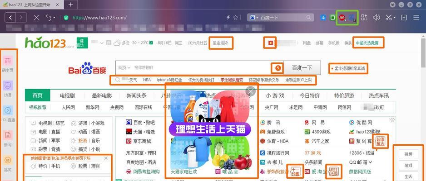The width and height of the screenshot is (426, 181).
Task: Stop page loading with X icon
Action: (x=36, y=18)
